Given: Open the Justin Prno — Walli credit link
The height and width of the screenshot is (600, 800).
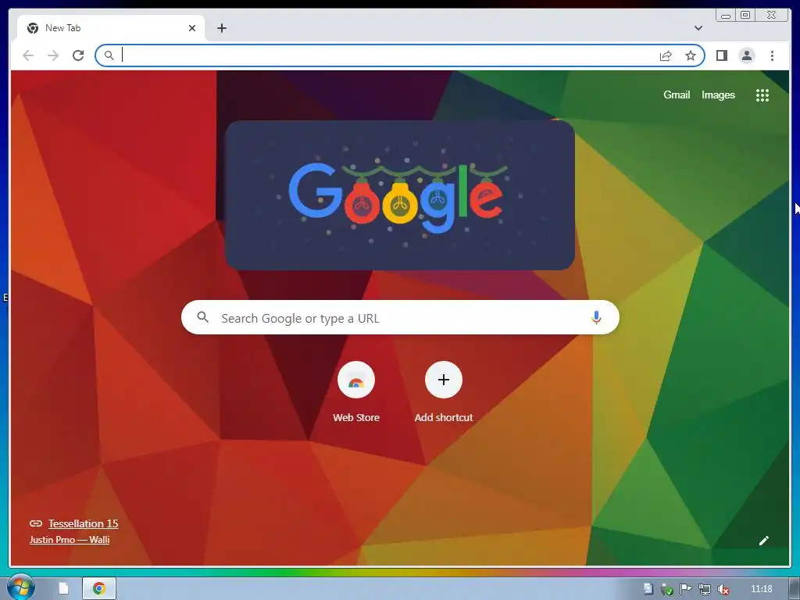Looking at the screenshot, I should (70, 540).
